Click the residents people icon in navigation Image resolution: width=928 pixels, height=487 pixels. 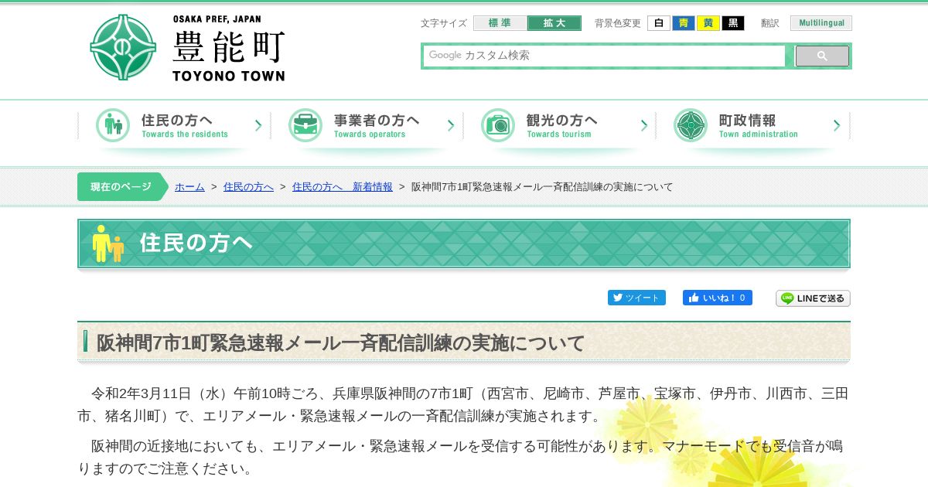(x=113, y=125)
